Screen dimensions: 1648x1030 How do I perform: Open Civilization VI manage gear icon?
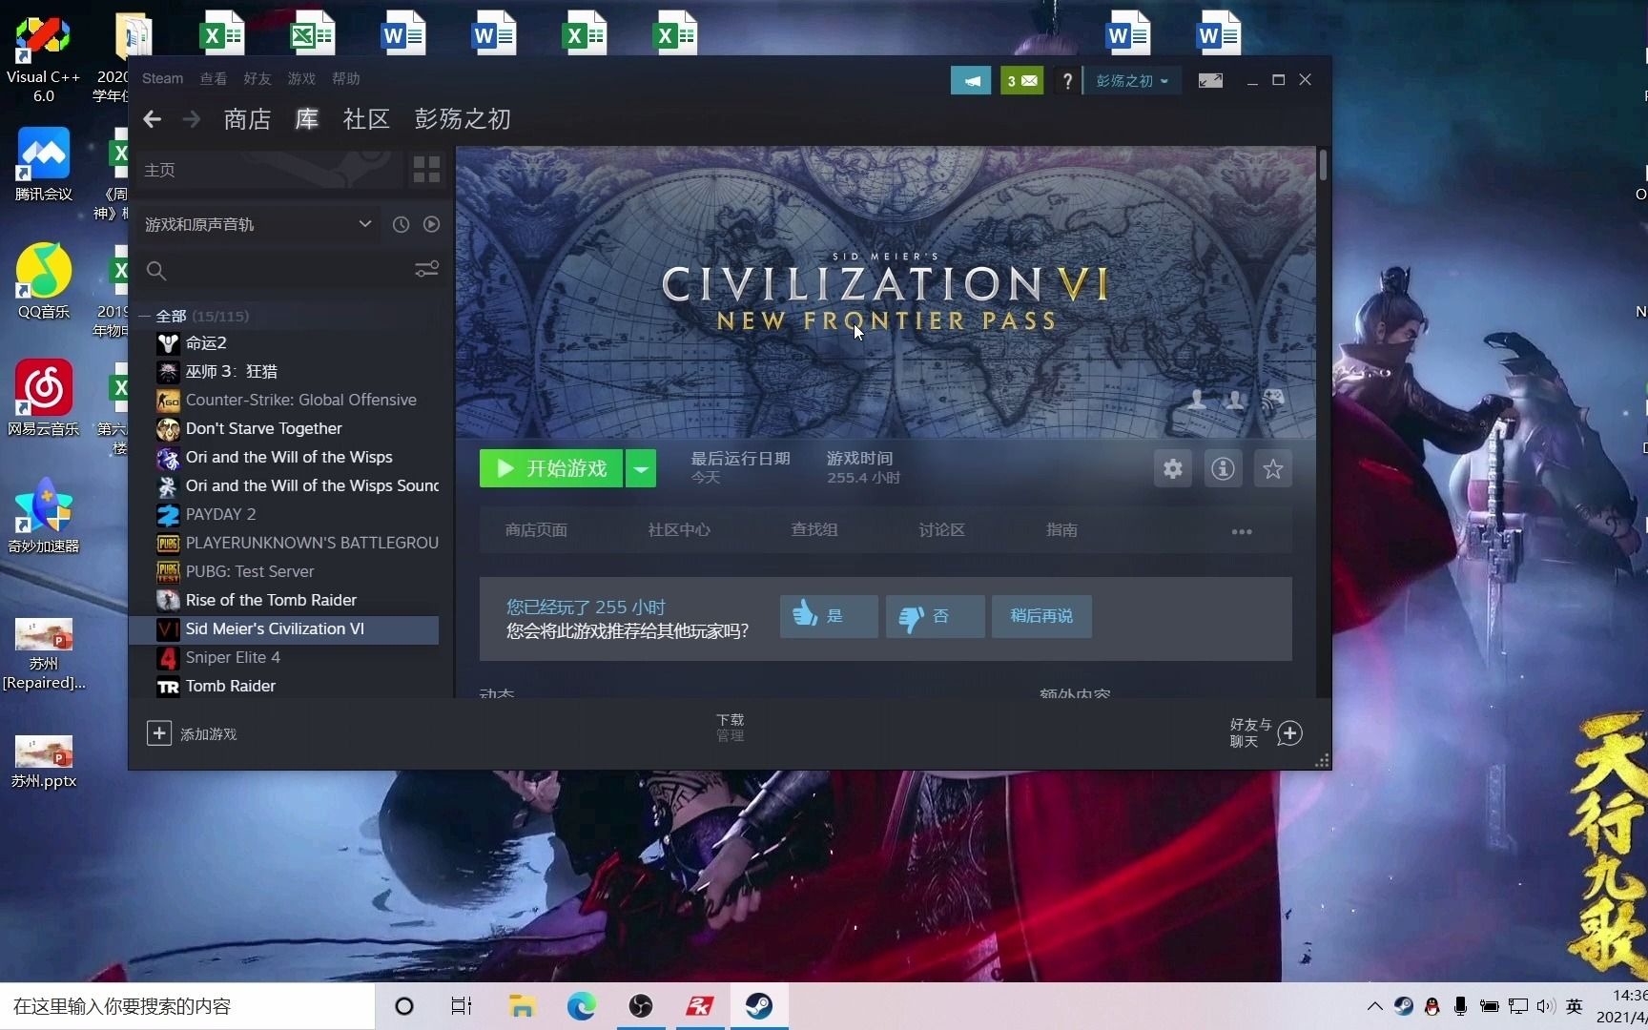coord(1172,468)
